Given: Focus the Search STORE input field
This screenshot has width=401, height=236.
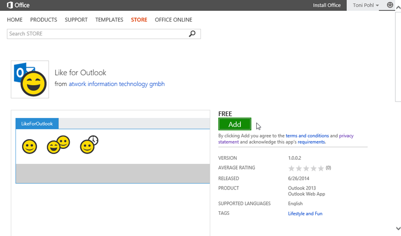Looking at the screenshot, I should tap(97, 34).
